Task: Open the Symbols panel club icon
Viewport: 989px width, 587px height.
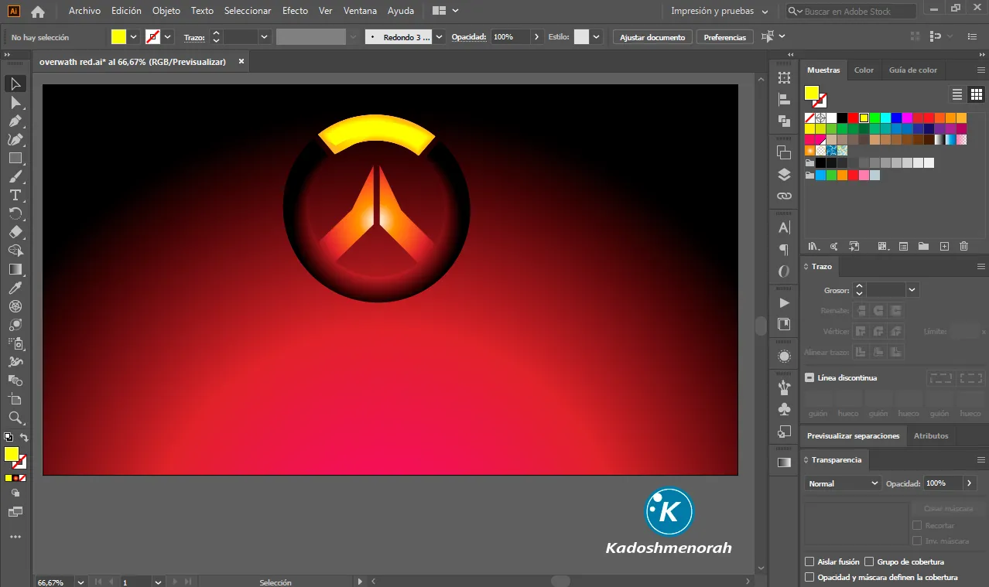Action: tap(784, 409)
